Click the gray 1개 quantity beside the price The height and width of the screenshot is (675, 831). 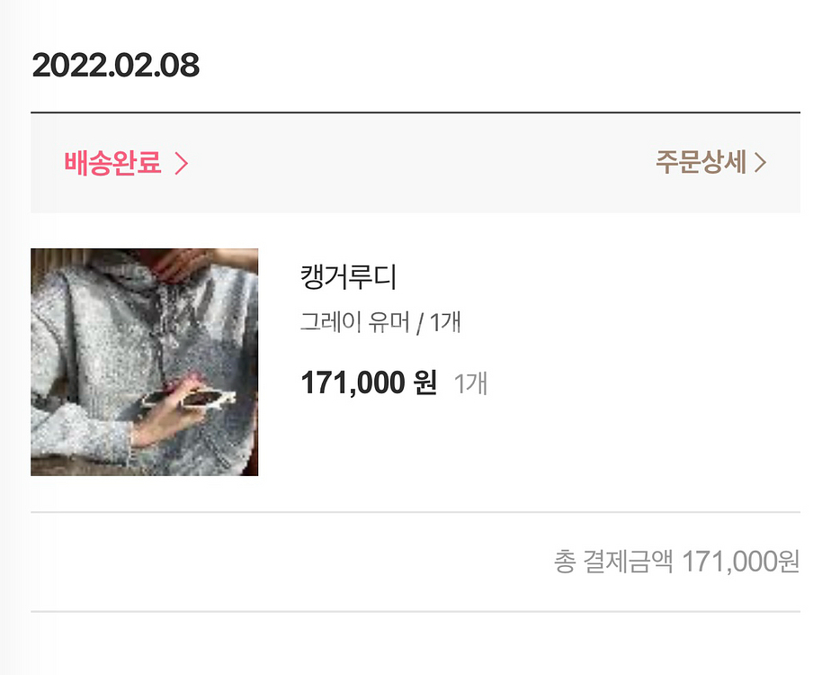point(470,384)
